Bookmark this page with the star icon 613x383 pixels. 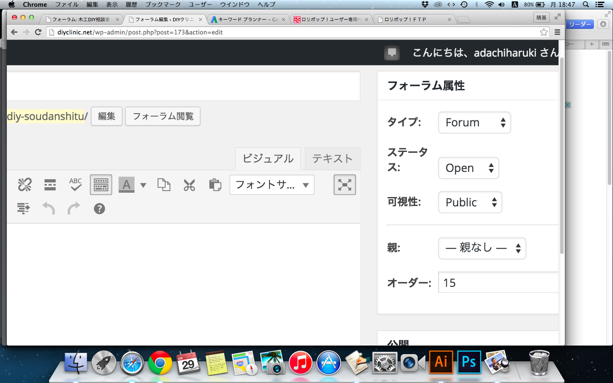544,32
